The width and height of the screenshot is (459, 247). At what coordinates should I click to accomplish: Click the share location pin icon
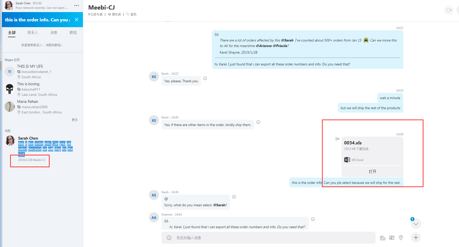(x=401, y=238)
